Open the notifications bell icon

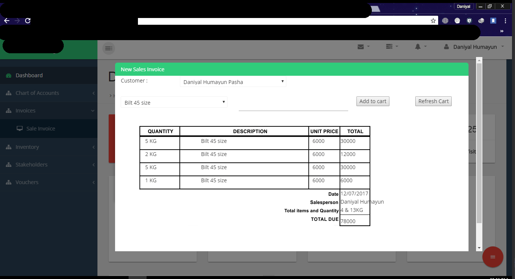(x=418, y=46)
